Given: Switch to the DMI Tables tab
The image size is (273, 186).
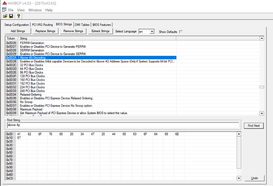Looking at the screenshot, I should click(x=82, y=25).
